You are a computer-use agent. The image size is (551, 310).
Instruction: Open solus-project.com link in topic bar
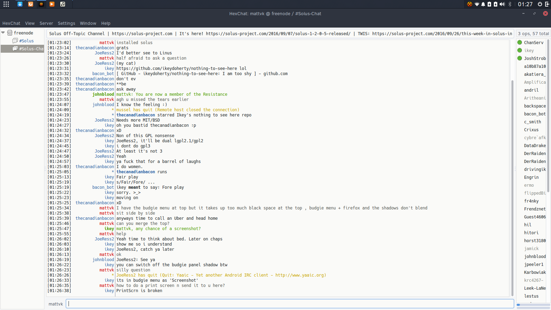coord(142,33)
